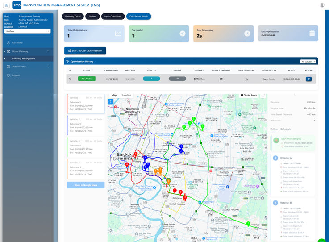Click the Suvarnabhumi Airport map marker
This screenshot has width=329, height=242.
[228, 187]
